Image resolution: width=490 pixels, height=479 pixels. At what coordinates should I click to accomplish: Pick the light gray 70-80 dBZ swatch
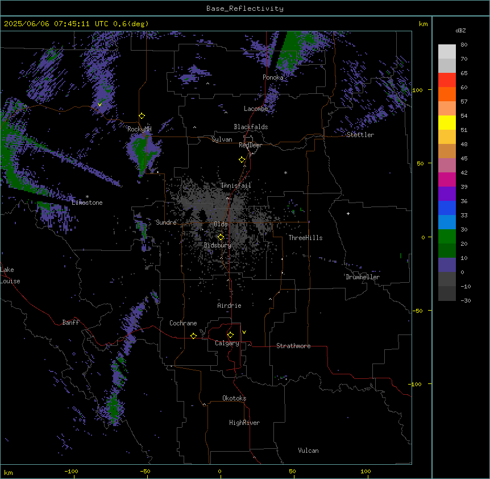(x=447, y=52)
